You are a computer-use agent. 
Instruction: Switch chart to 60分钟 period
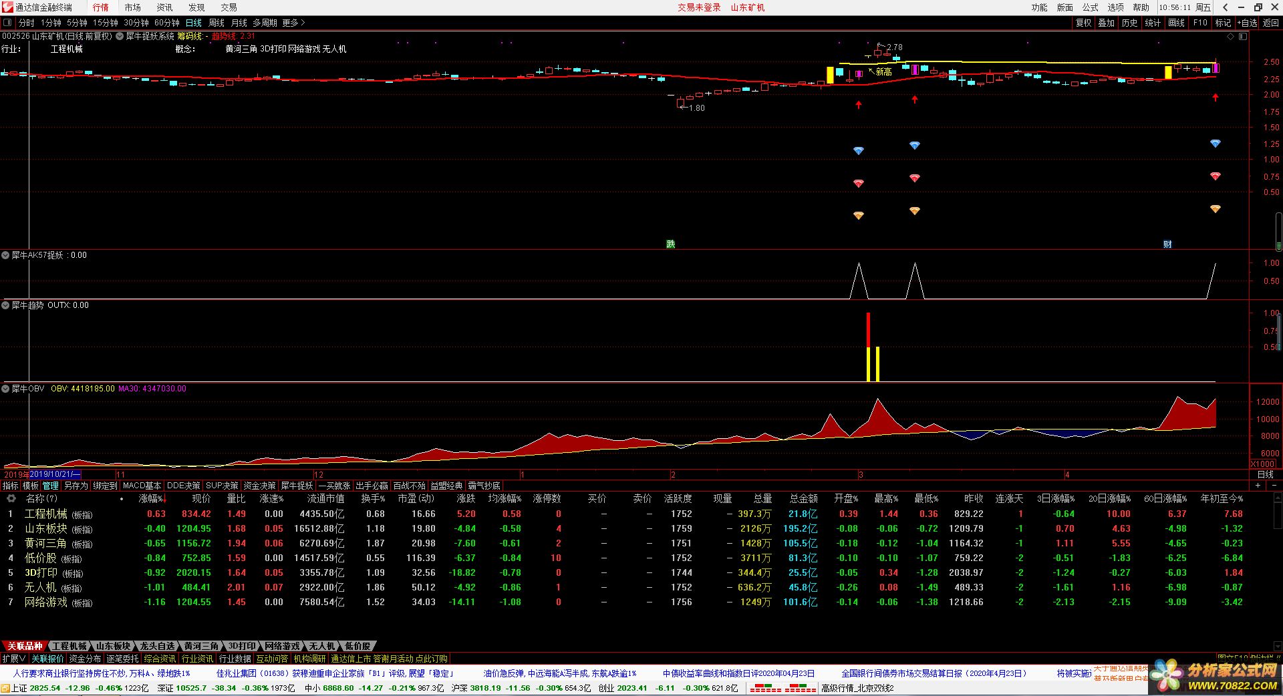[167, 23]
